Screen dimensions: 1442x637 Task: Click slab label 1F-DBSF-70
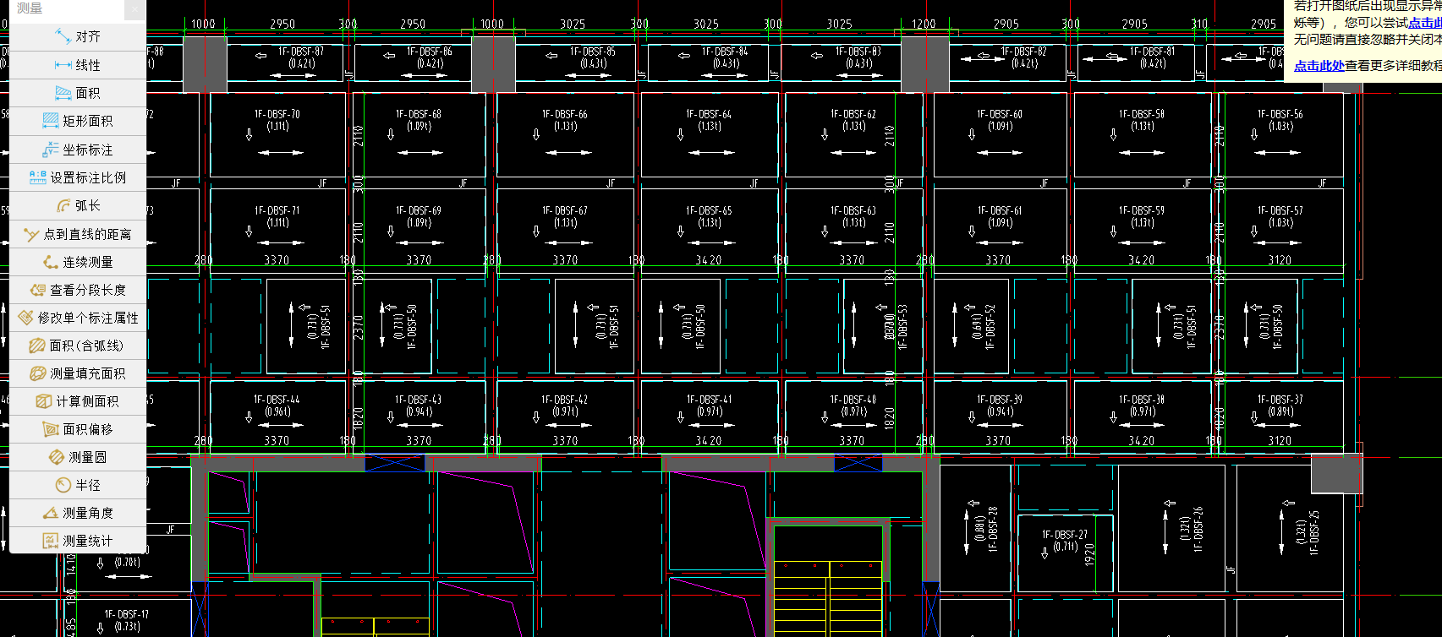pos(277,114)
